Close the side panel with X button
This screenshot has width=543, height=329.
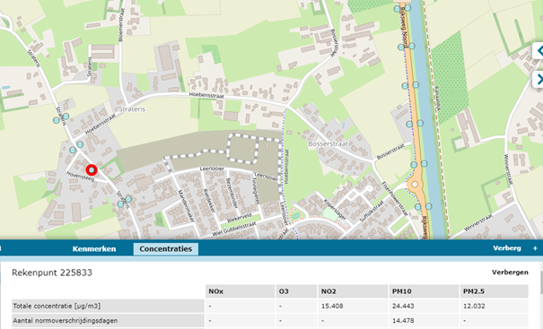point(539,80)
